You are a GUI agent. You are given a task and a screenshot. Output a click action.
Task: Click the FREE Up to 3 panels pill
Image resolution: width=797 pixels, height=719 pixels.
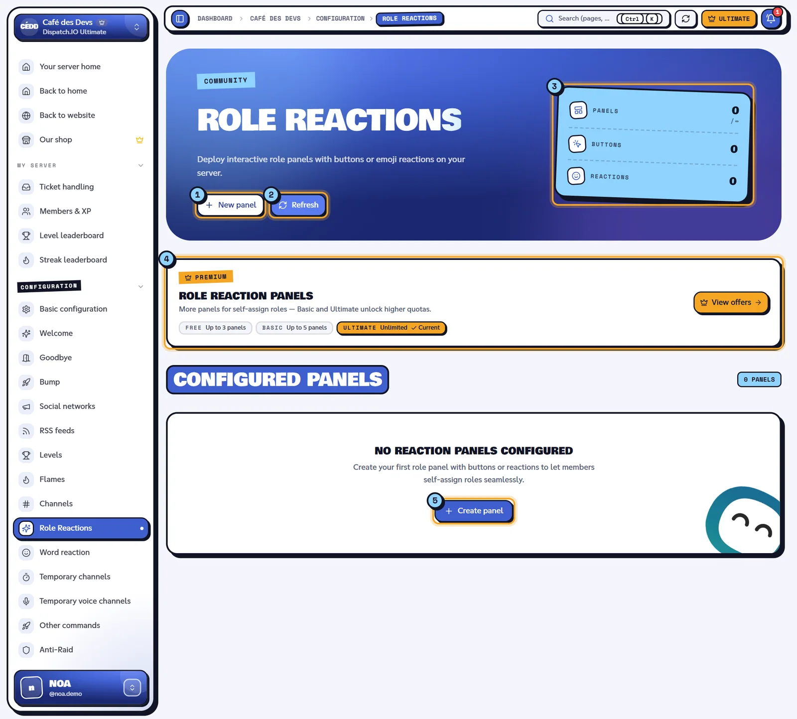tap(216, 328)
